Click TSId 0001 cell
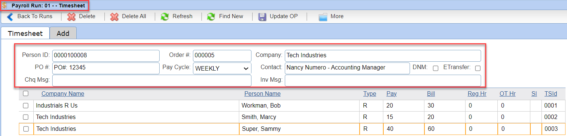The image size is (567, 136). click(x=554, y=106)
